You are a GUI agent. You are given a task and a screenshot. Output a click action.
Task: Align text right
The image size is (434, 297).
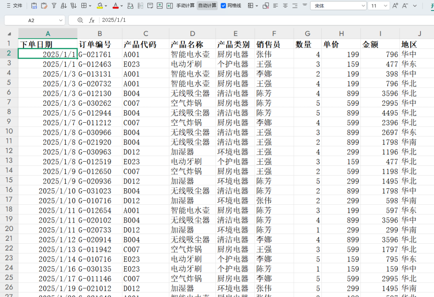295,5
